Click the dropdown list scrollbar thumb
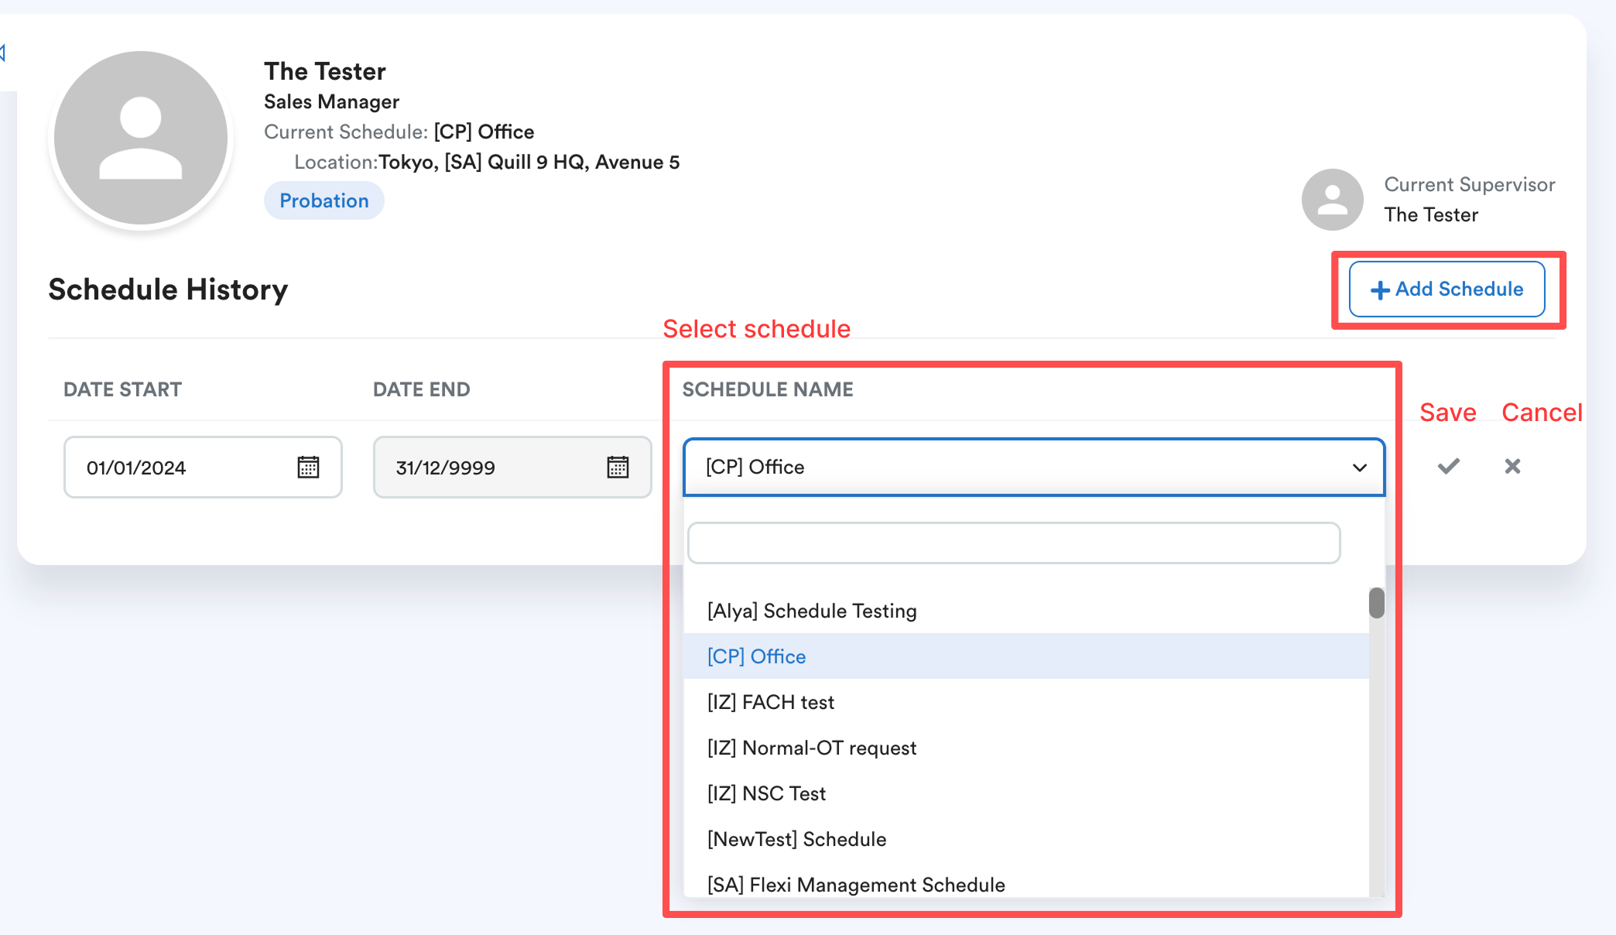1616x935 pixels. tap(1376, 603)
